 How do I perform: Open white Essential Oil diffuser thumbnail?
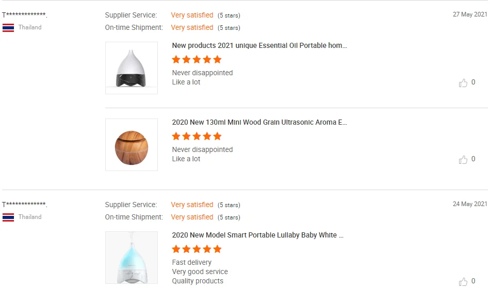coord(132,68)
